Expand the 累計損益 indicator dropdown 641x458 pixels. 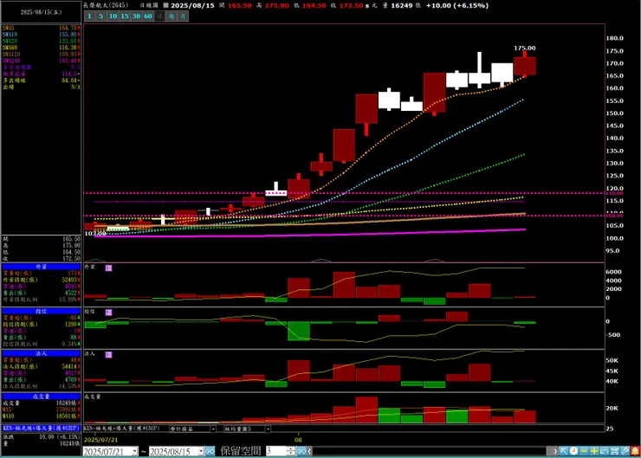tap(213, 429)
